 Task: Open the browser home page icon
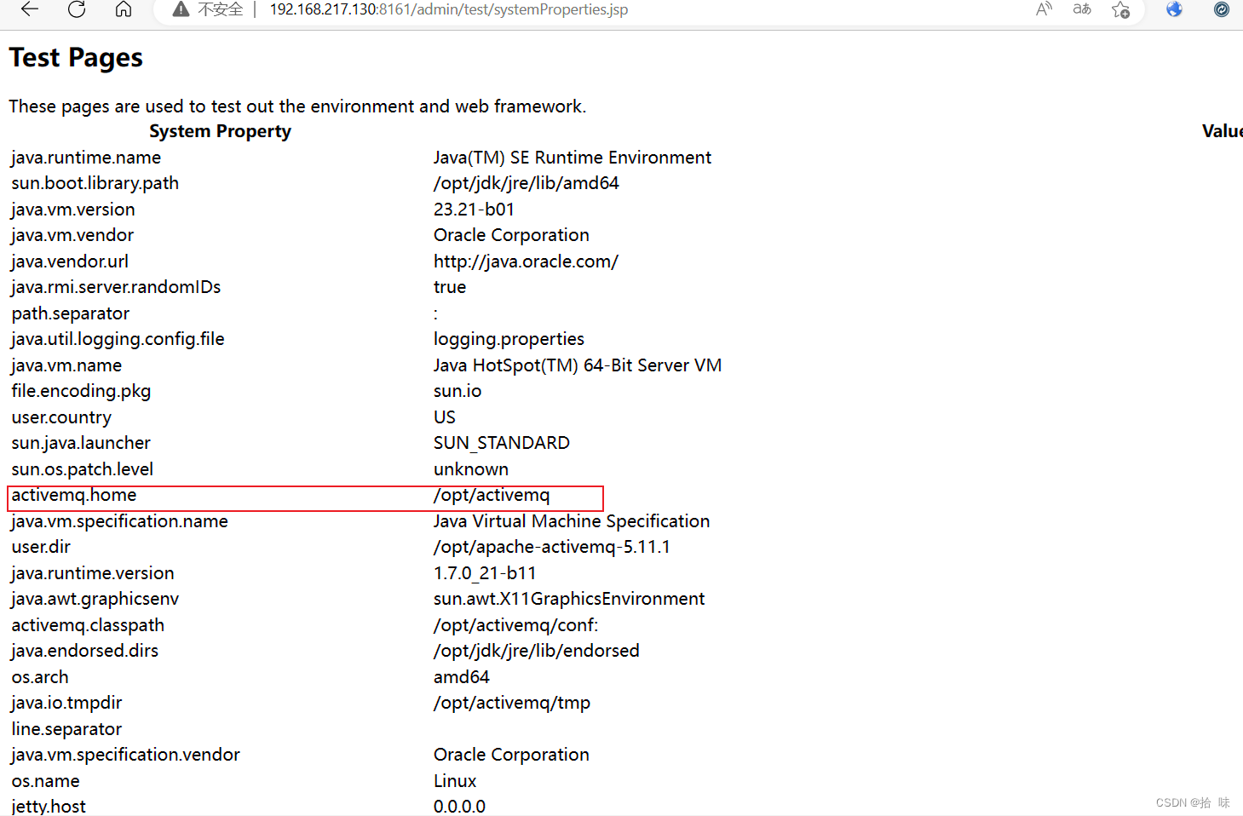(x=124, y=9)
